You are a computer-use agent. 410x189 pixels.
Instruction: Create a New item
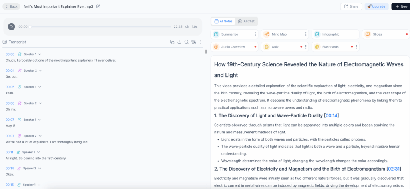pos(401,6)
